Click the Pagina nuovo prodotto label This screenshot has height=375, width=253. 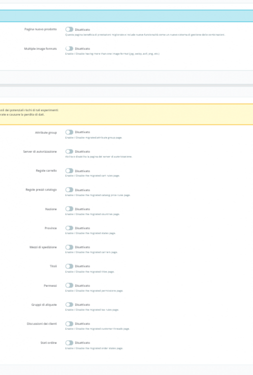40,29
